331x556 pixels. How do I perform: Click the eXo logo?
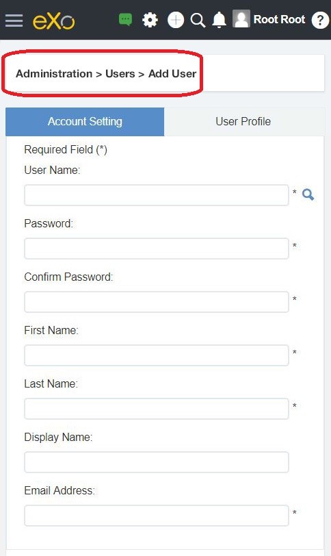[54, 21]
